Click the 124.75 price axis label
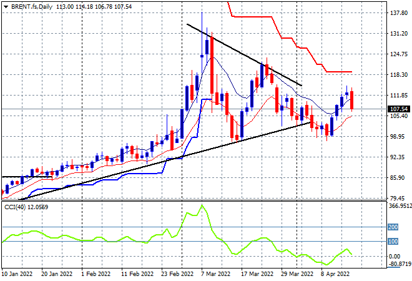The image size is (412, 281). pyautogui.click(x=399, y=54)
